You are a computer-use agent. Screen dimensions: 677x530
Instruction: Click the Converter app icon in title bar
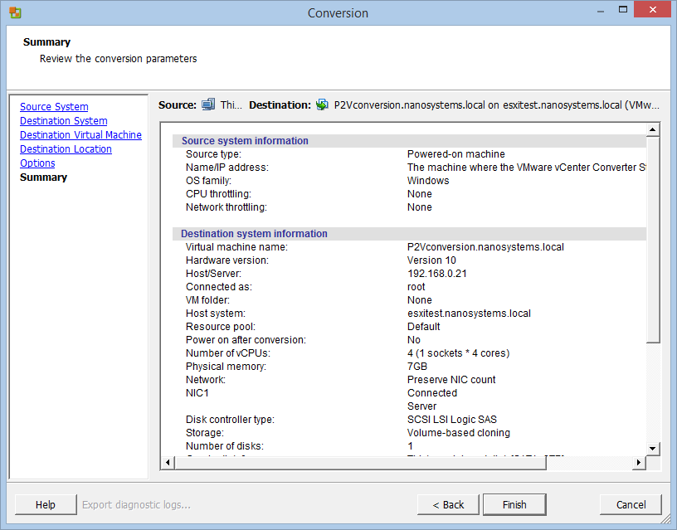[15, 12]
